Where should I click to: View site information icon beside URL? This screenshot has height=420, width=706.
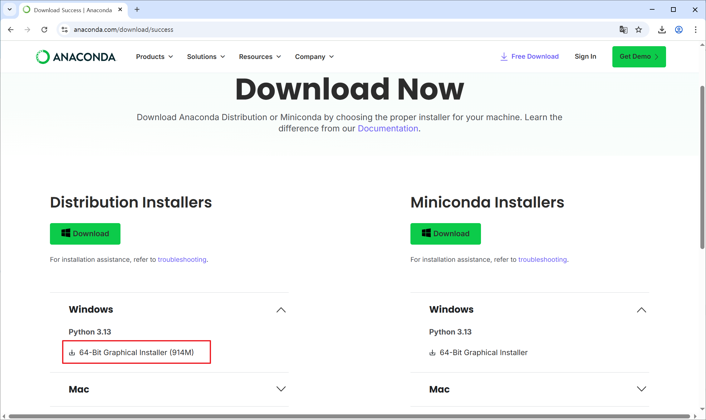pyautogui.click(x=65, y=30)
